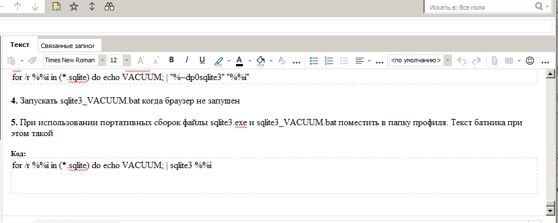Decrease font size with the smaller A icon

[156, 61]
